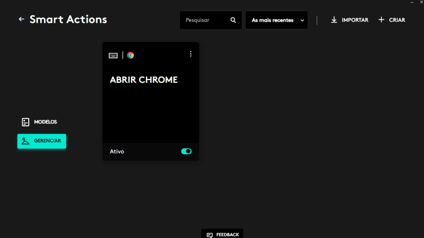This screenshot has width=424, height=238.
Task: Expand the sort dropdown chevron arrow
Action: [302, 20]
